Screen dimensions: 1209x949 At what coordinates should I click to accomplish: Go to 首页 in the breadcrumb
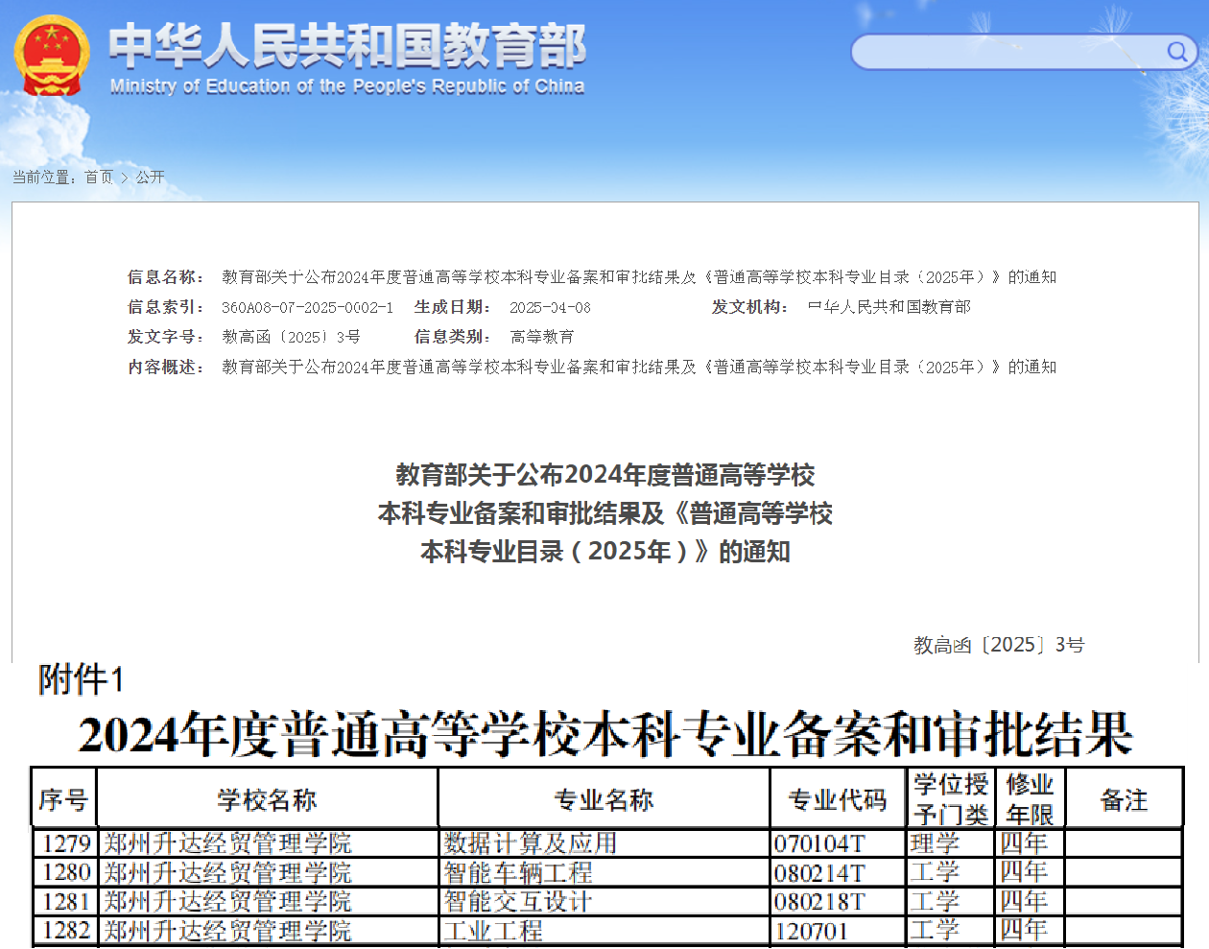[98, 178]
